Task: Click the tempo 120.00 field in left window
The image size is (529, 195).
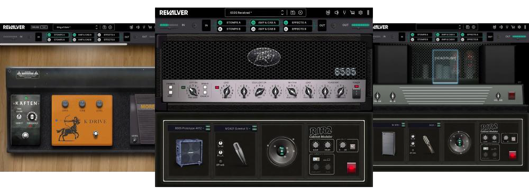Action: coord(35,27)
